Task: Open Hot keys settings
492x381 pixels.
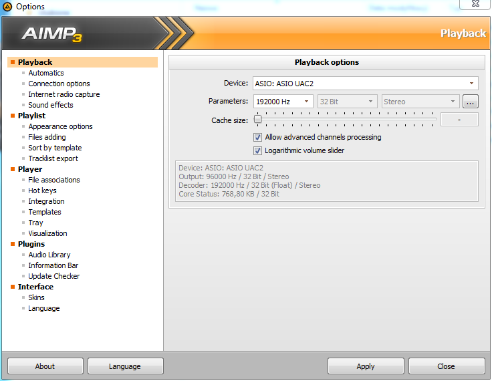Action: 42,190
